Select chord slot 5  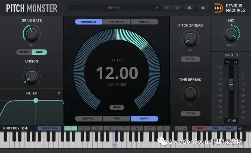tap(124, 128)
